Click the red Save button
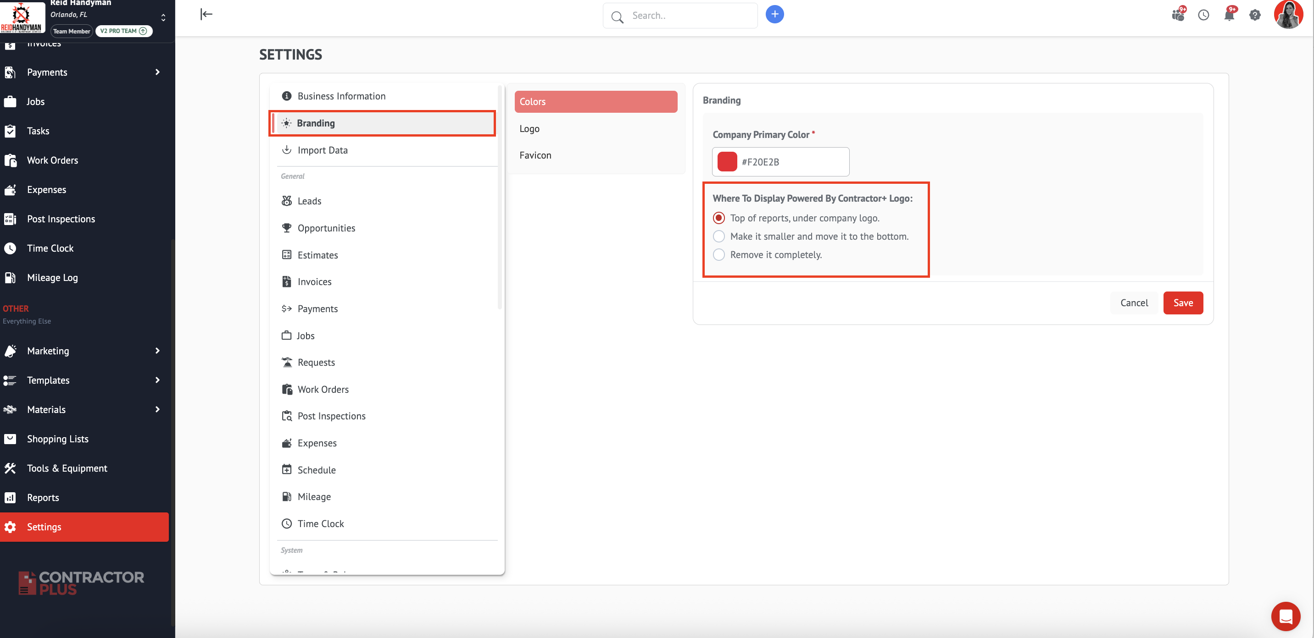This screenshot has width=1314, height=638. click(1182, 302)
